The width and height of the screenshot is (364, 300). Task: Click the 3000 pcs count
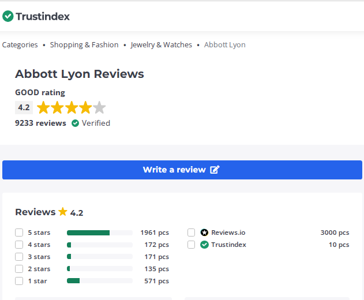pos(335,232)
